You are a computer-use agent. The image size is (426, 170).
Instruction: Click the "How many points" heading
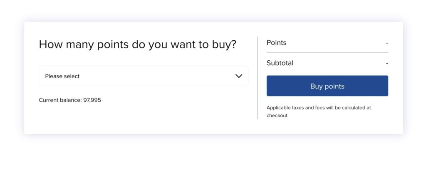137,44
